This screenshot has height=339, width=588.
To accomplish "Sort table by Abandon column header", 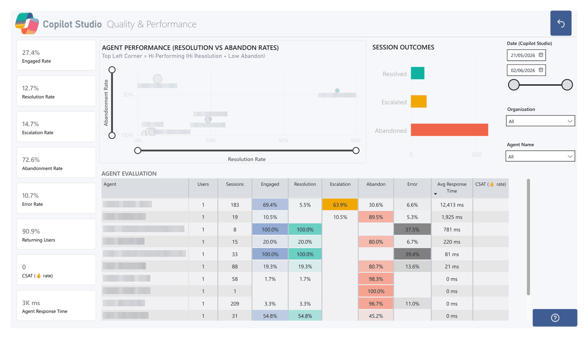I will [x=376, y=188].
